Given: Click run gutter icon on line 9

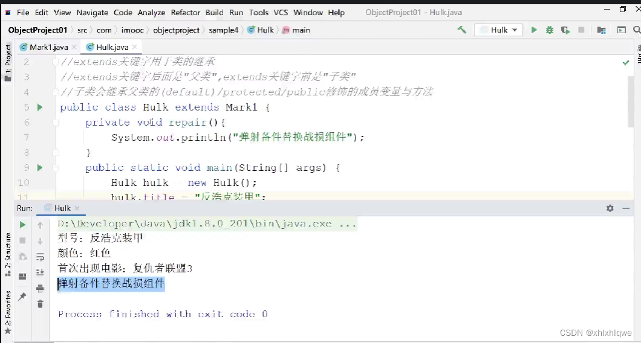Looking at the screenshot, I should coord(40,167).
